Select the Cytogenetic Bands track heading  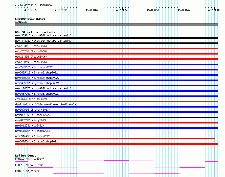pyautogui.click(x=30, y=19)
